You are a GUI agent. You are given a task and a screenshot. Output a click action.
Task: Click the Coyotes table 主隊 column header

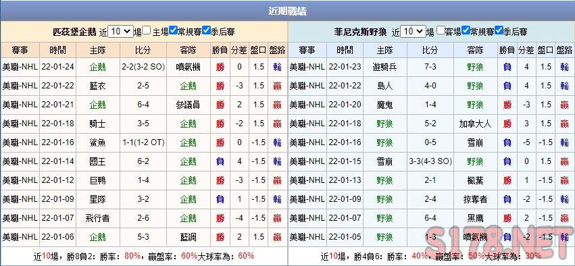pyautogui.click(x=384, y=50)
